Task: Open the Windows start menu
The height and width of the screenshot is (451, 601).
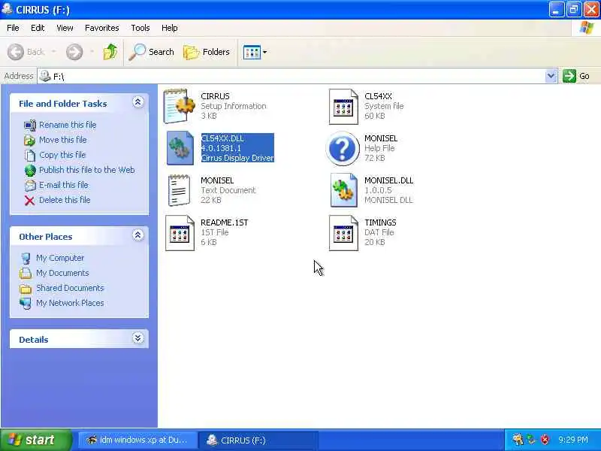Action: (x=35, y=440)
